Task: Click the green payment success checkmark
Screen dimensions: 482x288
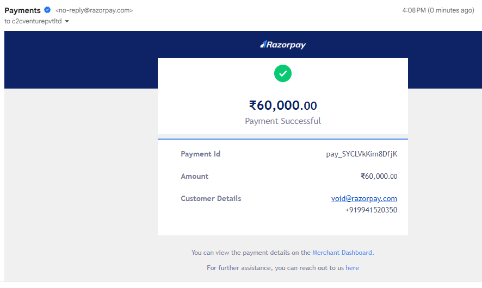Action: tap(283, 73)
